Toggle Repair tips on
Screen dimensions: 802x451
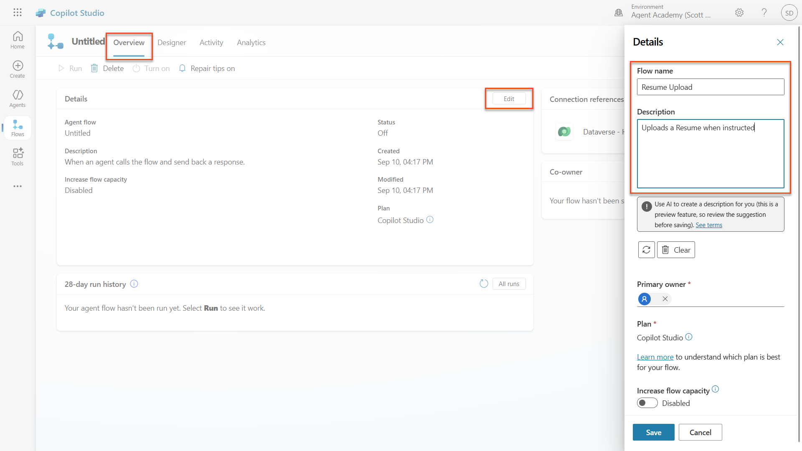207,68
